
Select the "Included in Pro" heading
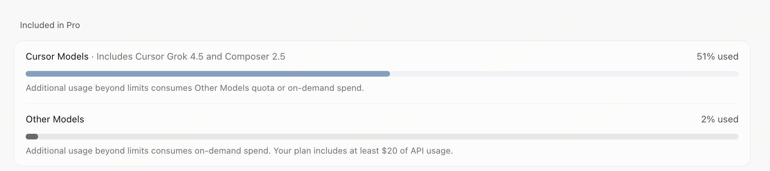pyautogui.click(x=50, y=25)
